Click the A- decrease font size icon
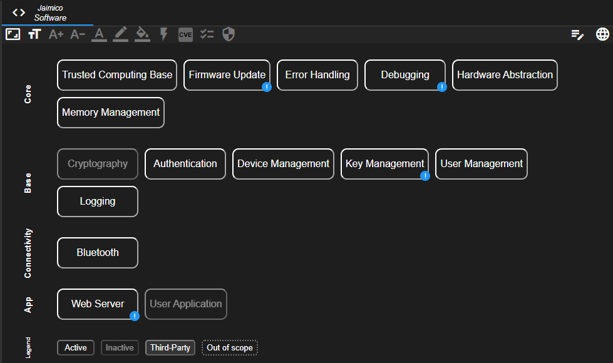 78,34
